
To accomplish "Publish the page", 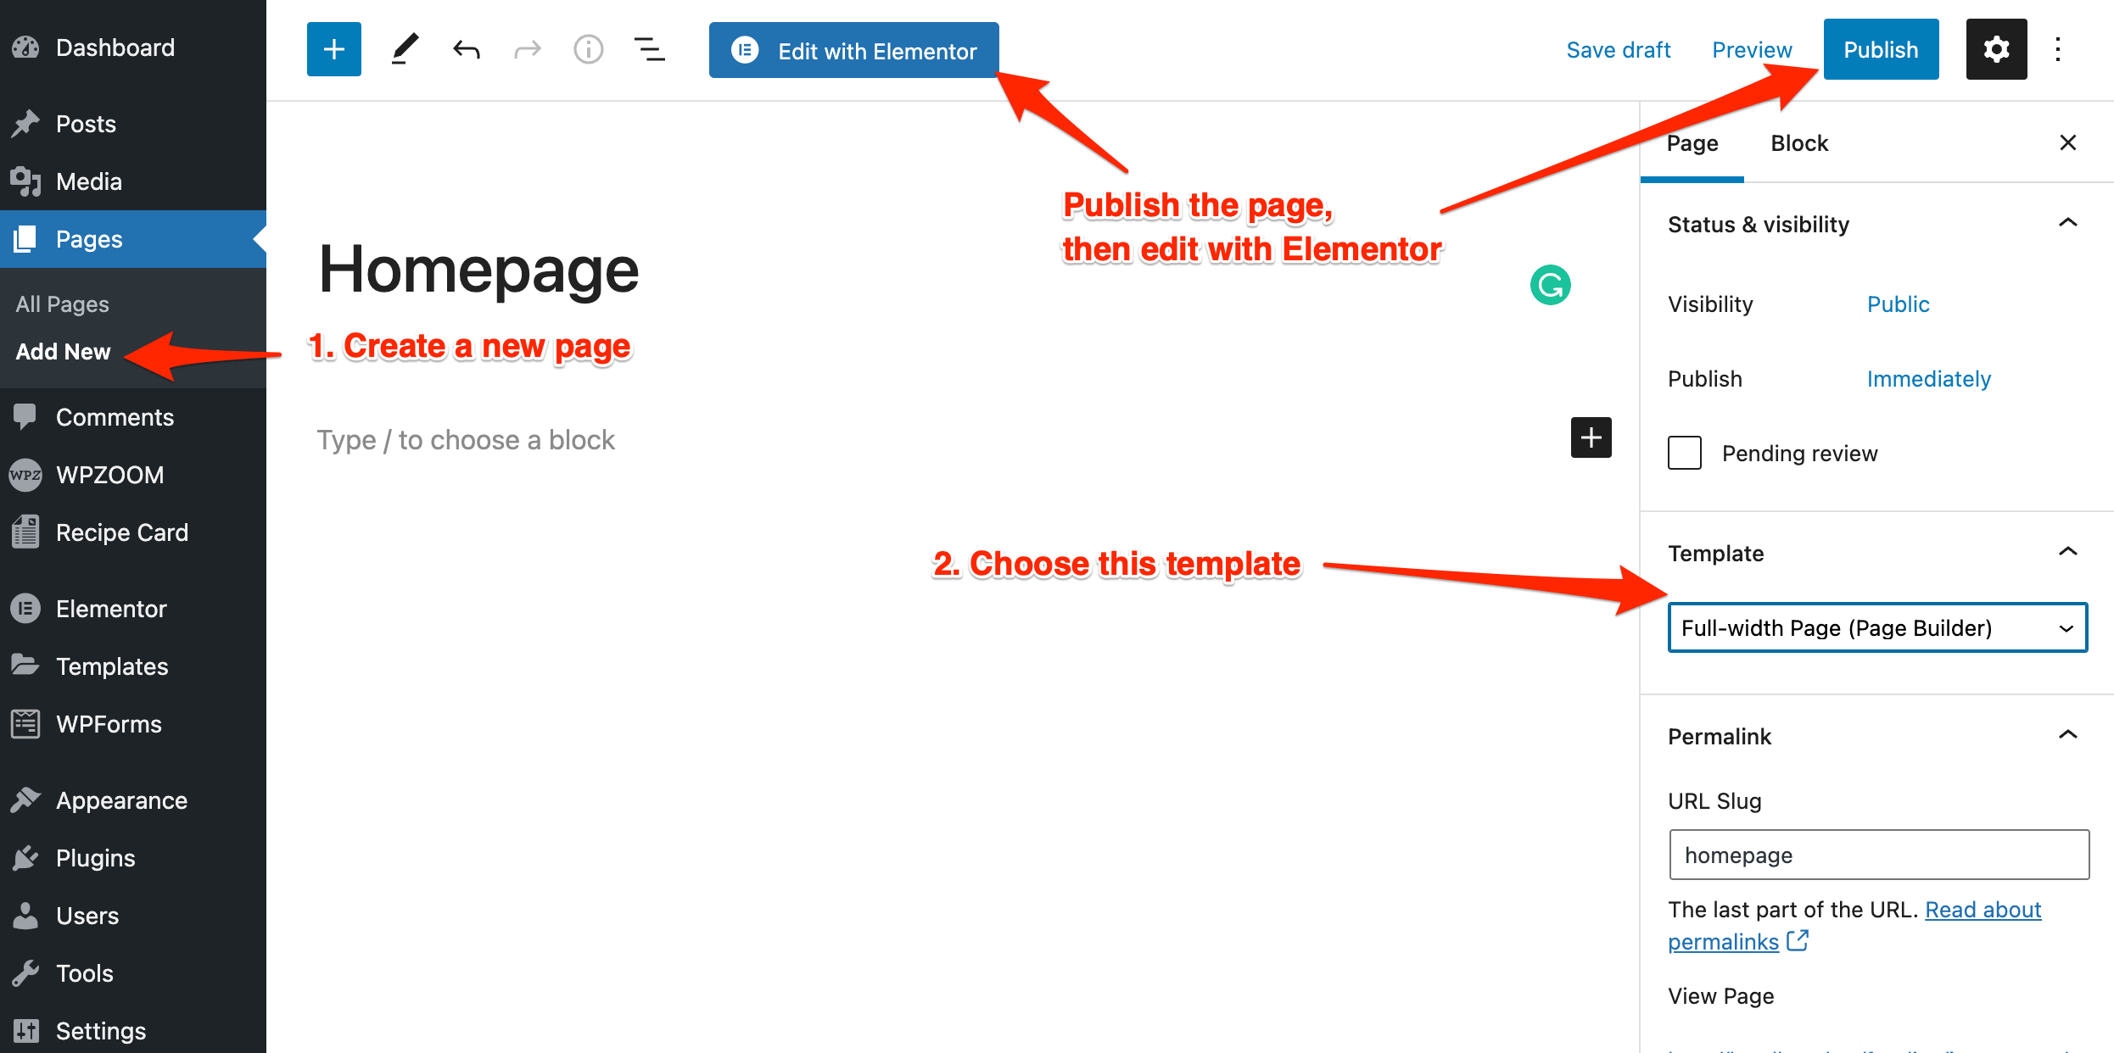I will 1881,49.
